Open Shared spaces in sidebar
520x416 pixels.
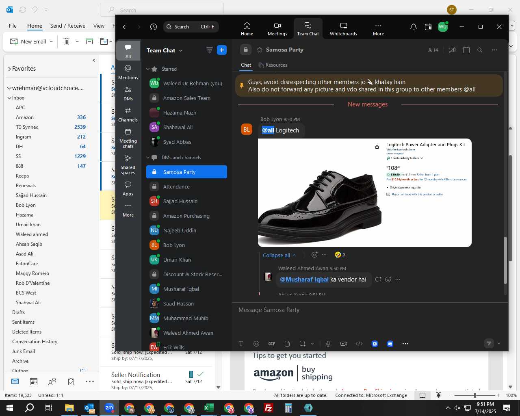128,164
